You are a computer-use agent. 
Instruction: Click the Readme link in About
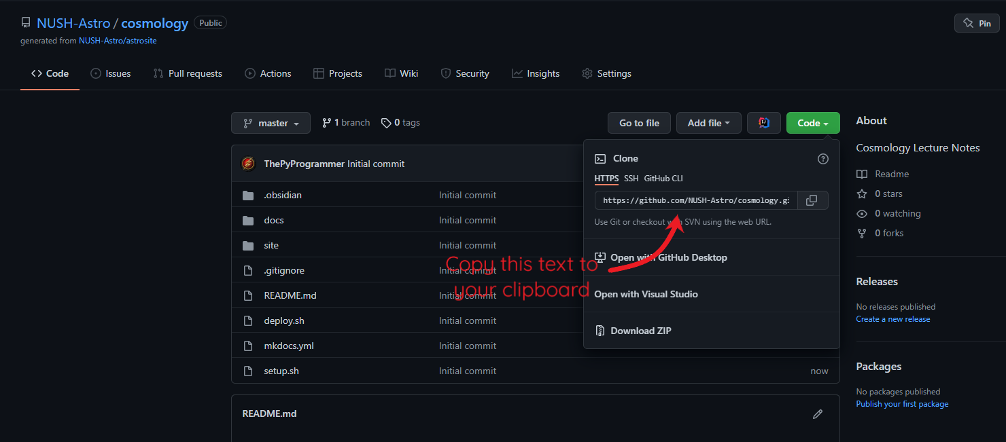point(883,174)
